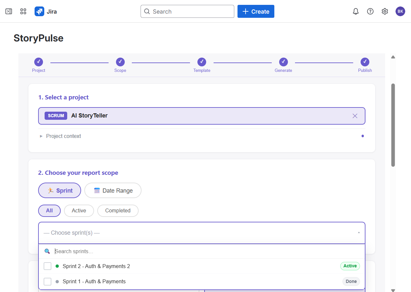Toggle the sidebar panel icon
Image resolution: width=411 pixels, height=292 pixels.
[9, 11]
